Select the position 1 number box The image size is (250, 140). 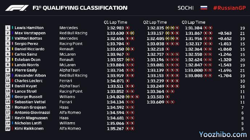(x=8, y=28)
